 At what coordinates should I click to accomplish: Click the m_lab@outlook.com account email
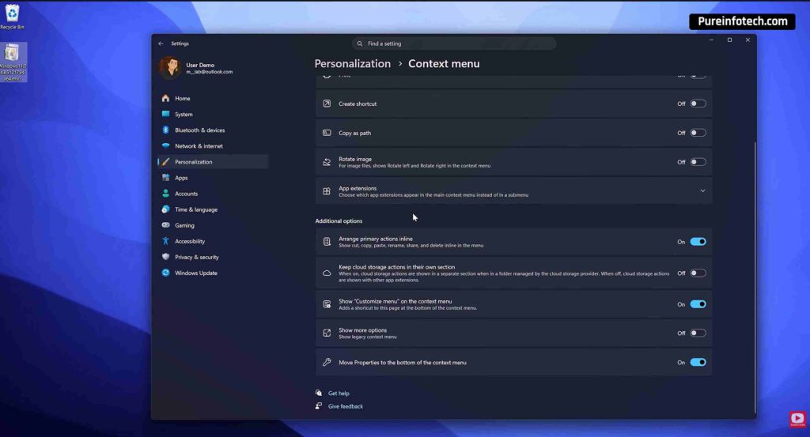[209, 72]
